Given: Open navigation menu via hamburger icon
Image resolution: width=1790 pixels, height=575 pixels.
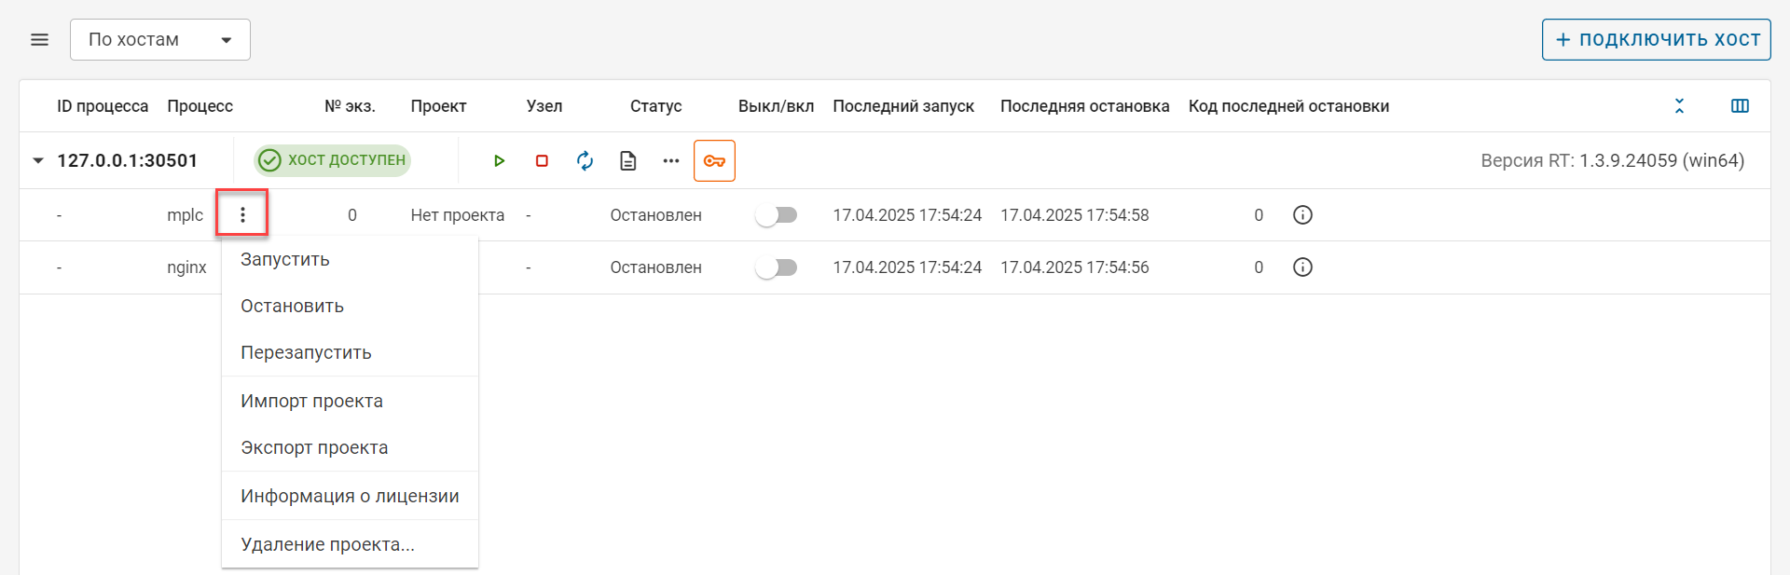Looking at the screenshot, I should pyautogui.click(x=39, y=39).
